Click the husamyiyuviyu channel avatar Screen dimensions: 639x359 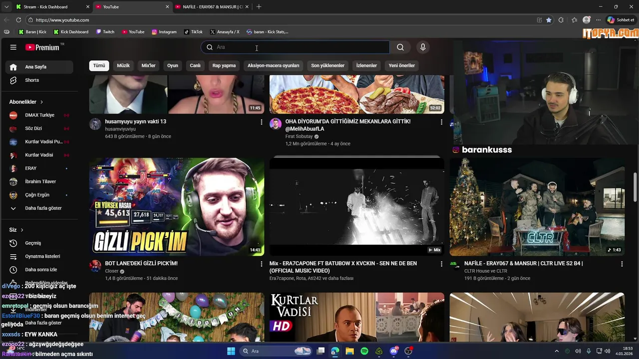coord(95,124)
